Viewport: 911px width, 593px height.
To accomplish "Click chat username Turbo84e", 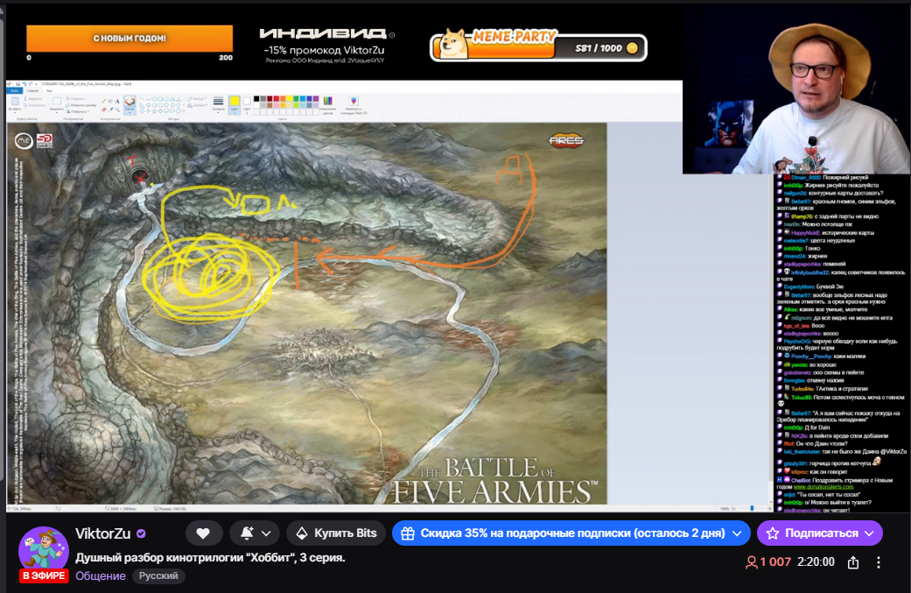I will (802, 388).
